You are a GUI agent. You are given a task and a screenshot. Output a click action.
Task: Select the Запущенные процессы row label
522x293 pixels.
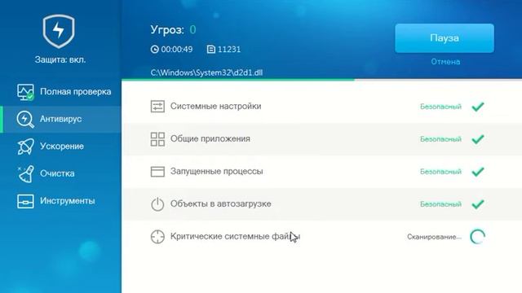pos(216,172)
